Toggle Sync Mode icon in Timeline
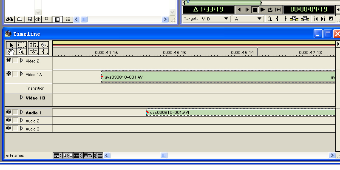The height and width of the screenshot is (170, 340). (x=99, y=155)
